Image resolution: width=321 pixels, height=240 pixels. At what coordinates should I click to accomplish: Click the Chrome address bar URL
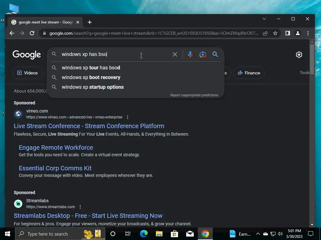[154, 33]
